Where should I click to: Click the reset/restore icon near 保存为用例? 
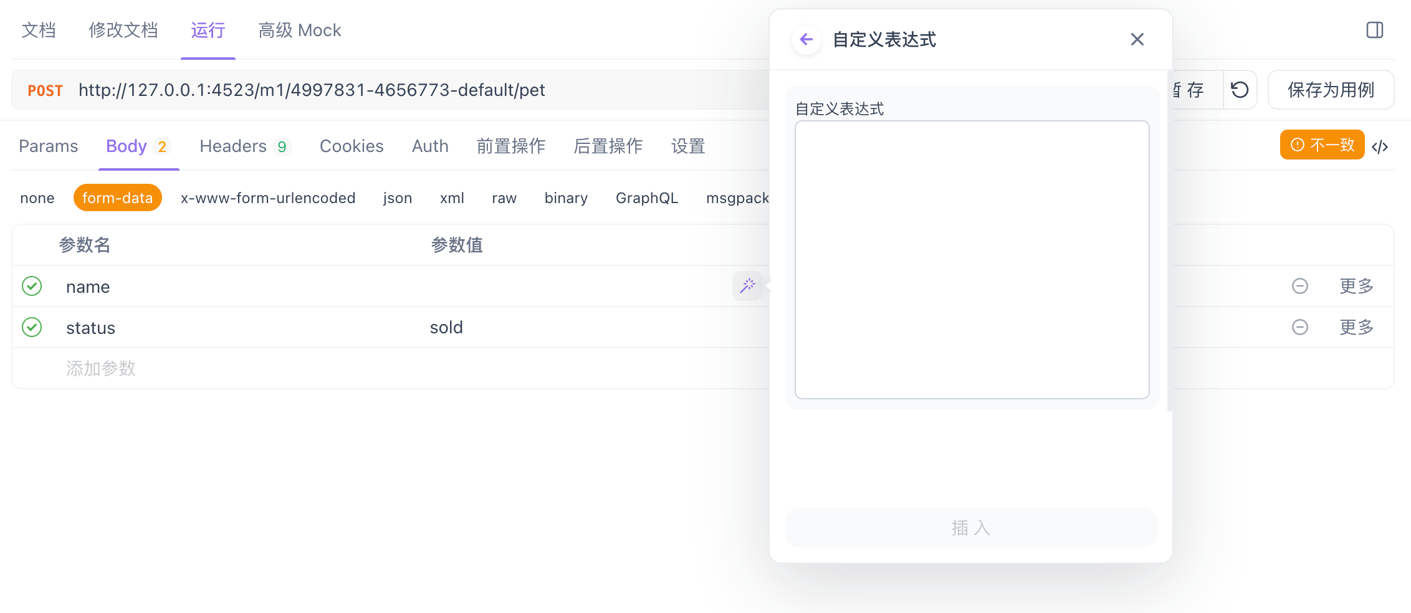[x=1240, y=90]
